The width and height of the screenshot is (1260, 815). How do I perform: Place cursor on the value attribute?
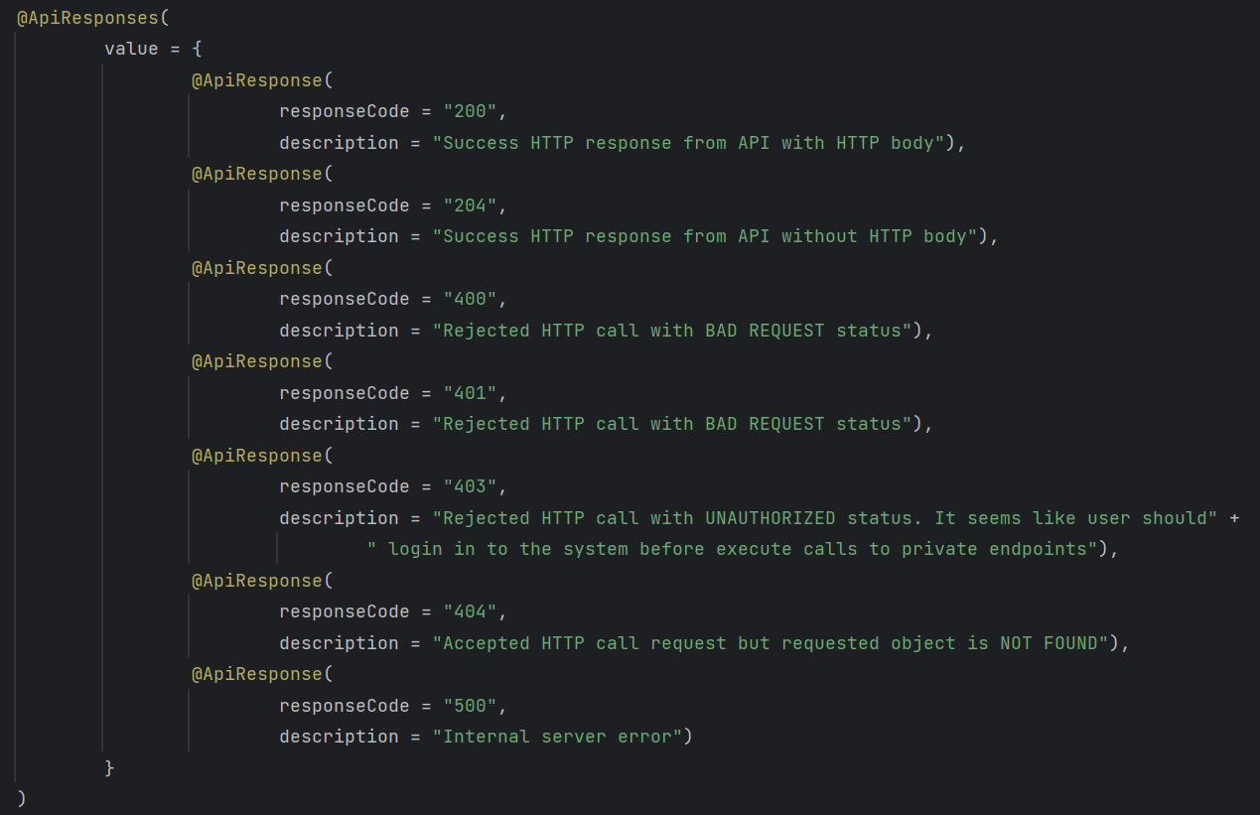tap(131, 49)
